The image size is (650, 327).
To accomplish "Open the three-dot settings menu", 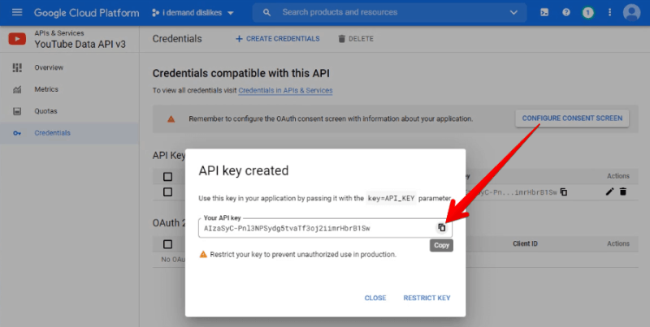I will tap(609, 12).
